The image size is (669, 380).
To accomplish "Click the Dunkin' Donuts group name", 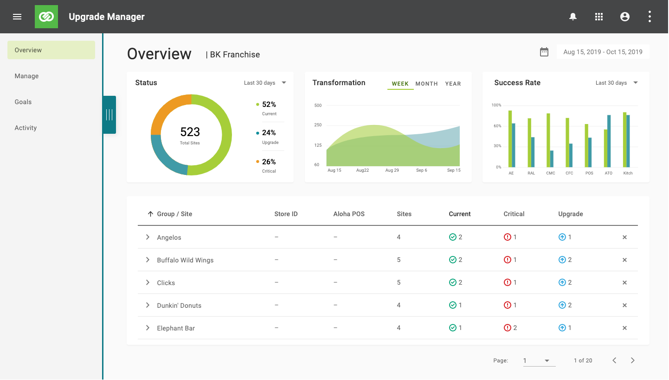I will (179, 305).
